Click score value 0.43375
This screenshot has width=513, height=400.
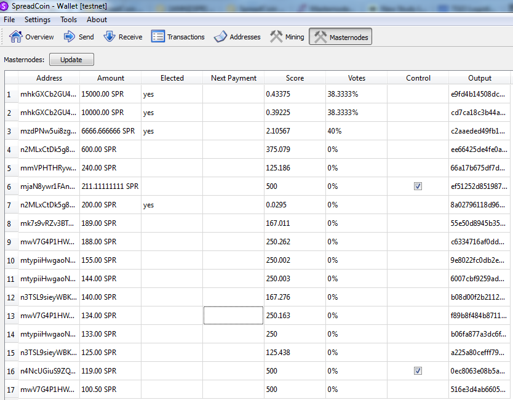click(x=295, y=94)
